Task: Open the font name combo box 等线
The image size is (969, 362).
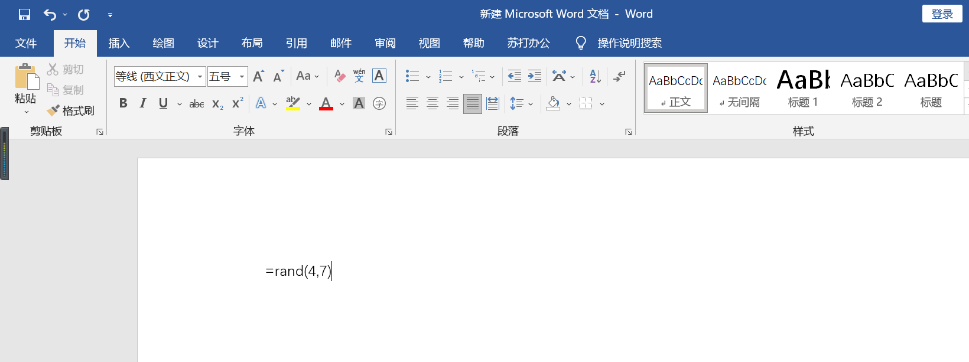Action: click(x=160, y=76)
